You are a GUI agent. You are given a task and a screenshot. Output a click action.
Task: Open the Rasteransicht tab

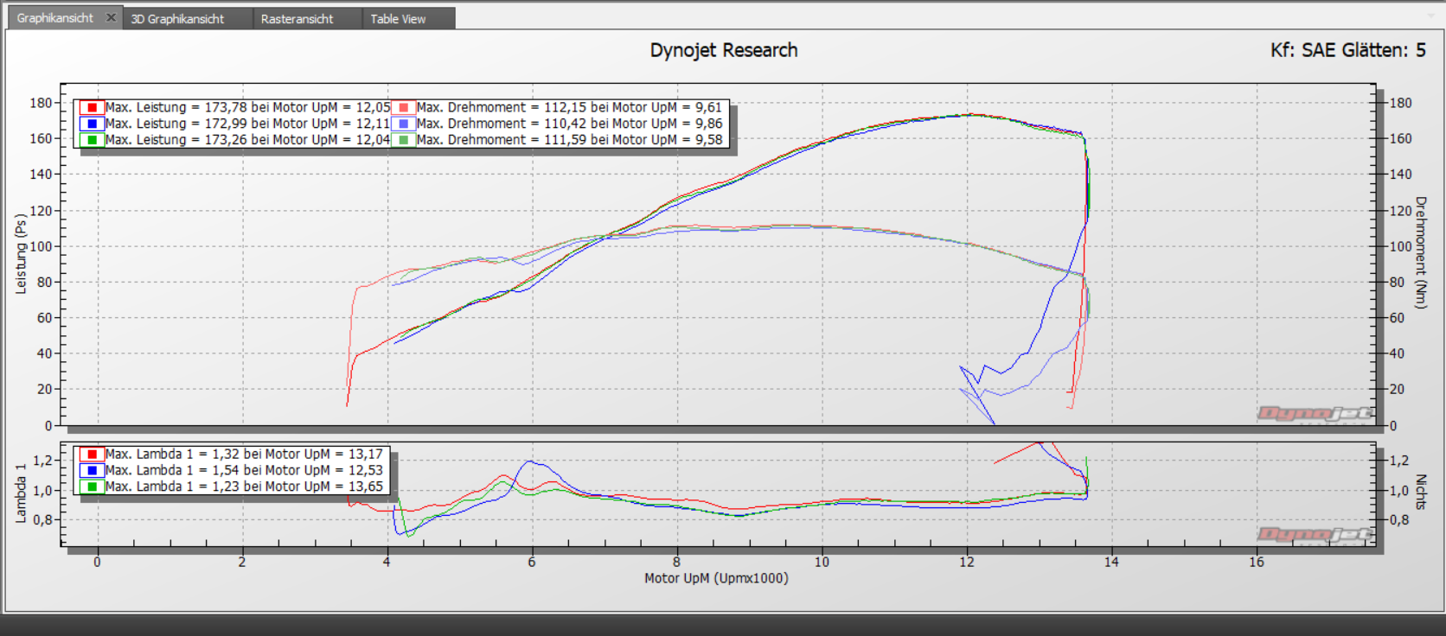tap(297, 19)
